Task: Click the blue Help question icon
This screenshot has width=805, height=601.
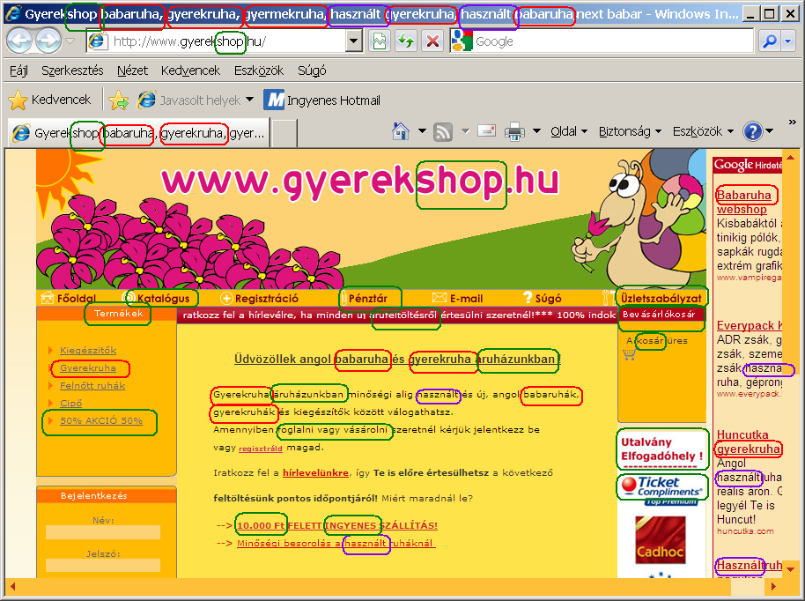Action: click(x=753, y=131)
